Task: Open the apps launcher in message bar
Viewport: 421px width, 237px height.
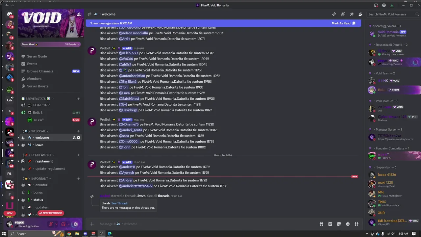Action: (x=357, y=224)
